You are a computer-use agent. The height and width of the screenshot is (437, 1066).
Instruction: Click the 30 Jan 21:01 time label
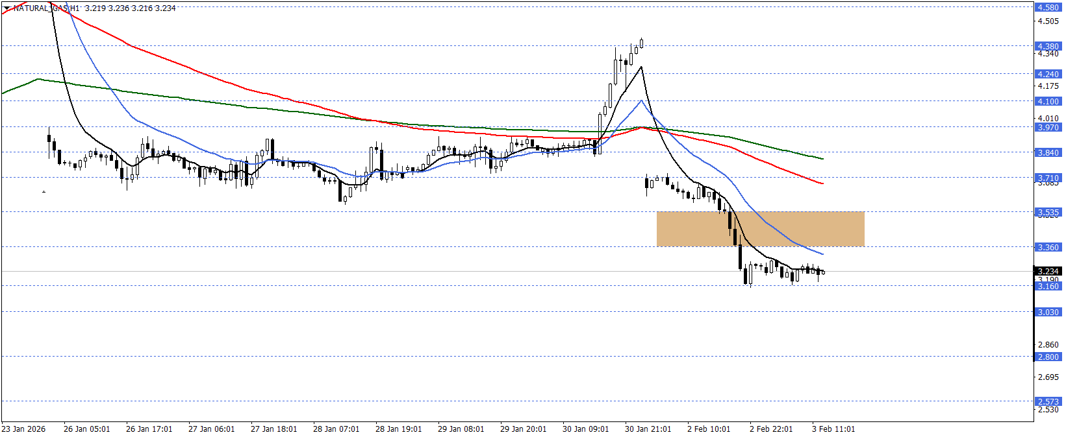pos(648,429)
